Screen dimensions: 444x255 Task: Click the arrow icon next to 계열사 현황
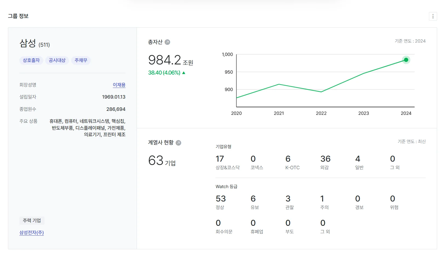(x=178, y=143)
